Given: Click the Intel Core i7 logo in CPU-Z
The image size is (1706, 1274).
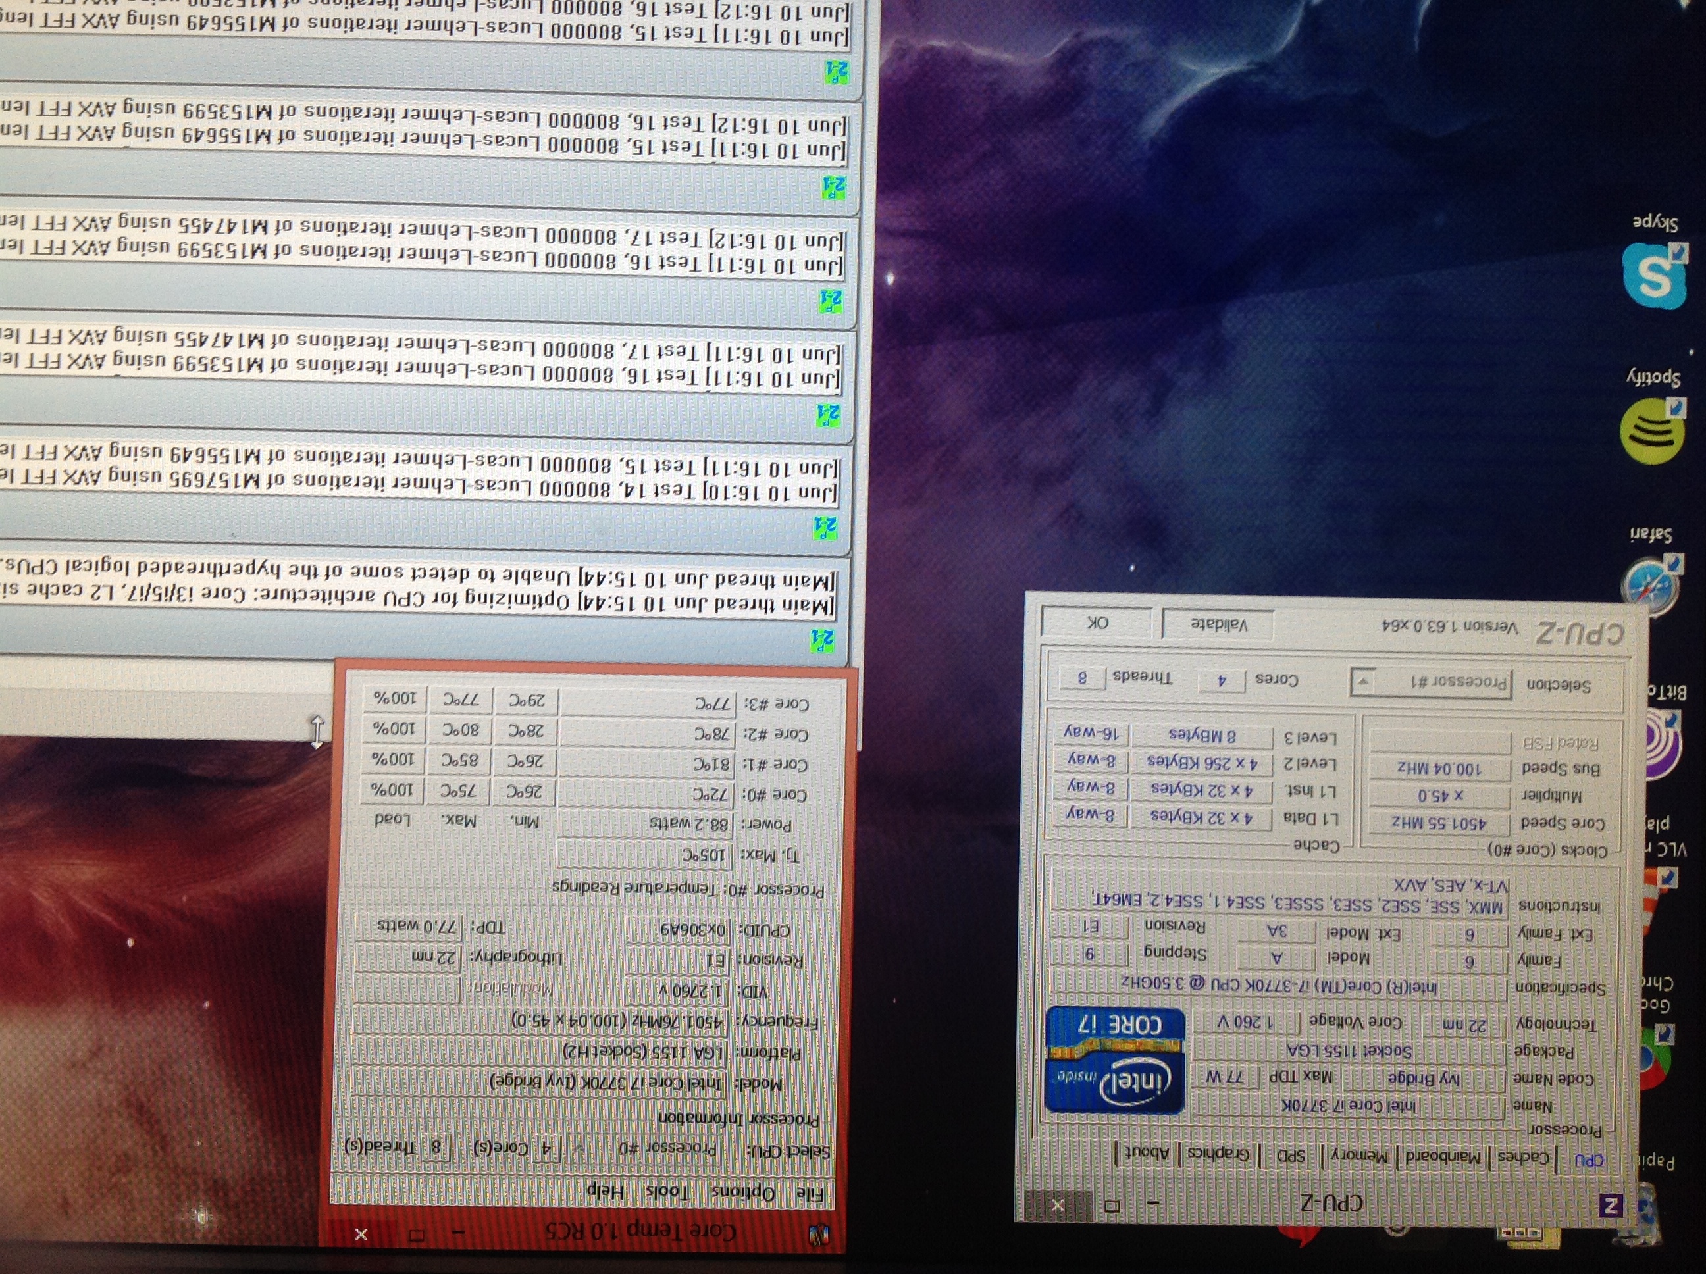Looking at the screenshot, I should 1114,1060.
